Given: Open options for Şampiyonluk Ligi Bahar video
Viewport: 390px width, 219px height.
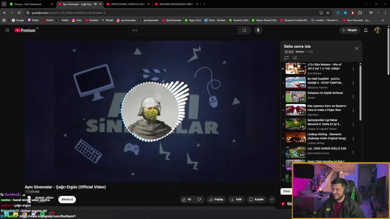Looking at the screenshot, I should 353,124.
